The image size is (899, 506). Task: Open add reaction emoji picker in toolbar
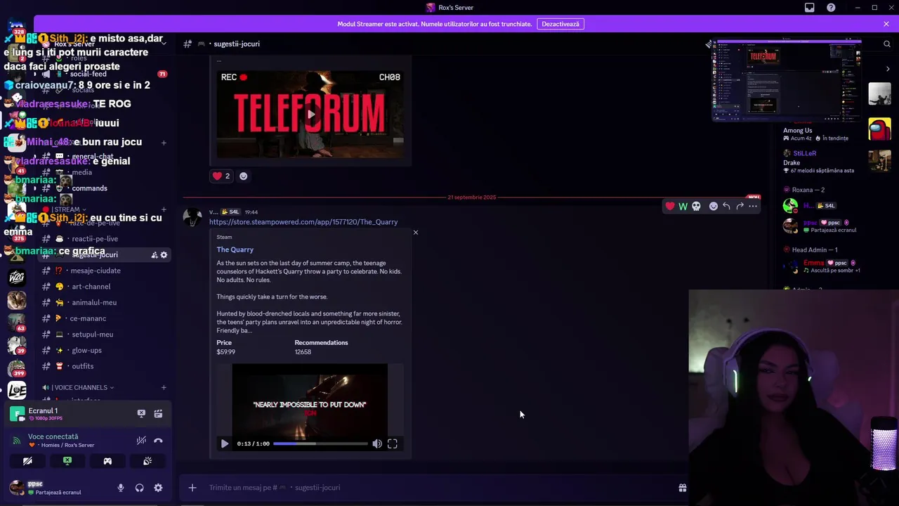713,206
